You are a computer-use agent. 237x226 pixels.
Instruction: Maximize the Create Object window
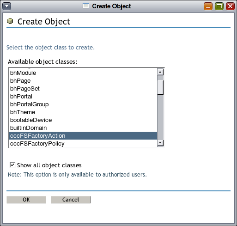coord(219,6)
